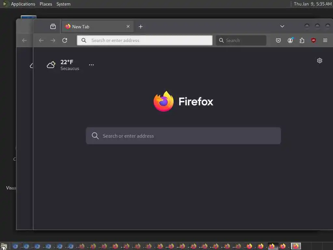The width and height of the screenshot is (333, 250).
Task: Go back using the front window's back arrow
Action: (41, 40)
